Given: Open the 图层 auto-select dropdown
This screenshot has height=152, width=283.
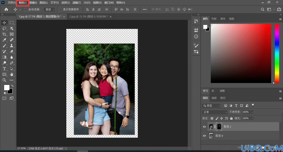Looking at the screenshot, I should (50, 9).
